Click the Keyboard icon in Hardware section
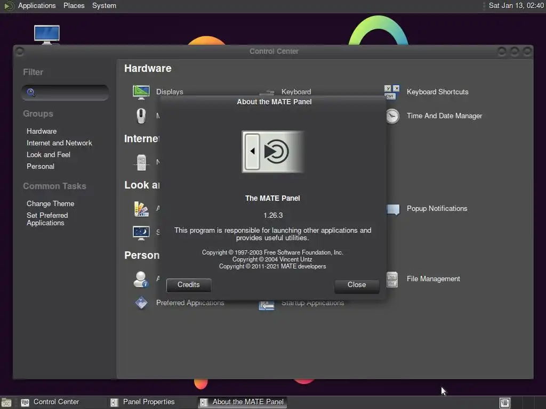 [x=267, y=93]
